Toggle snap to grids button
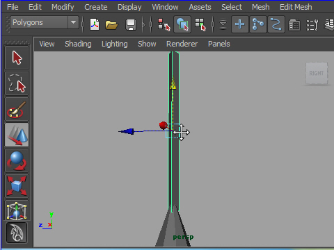Screen dimensions: 334x250 click(240, 24)
